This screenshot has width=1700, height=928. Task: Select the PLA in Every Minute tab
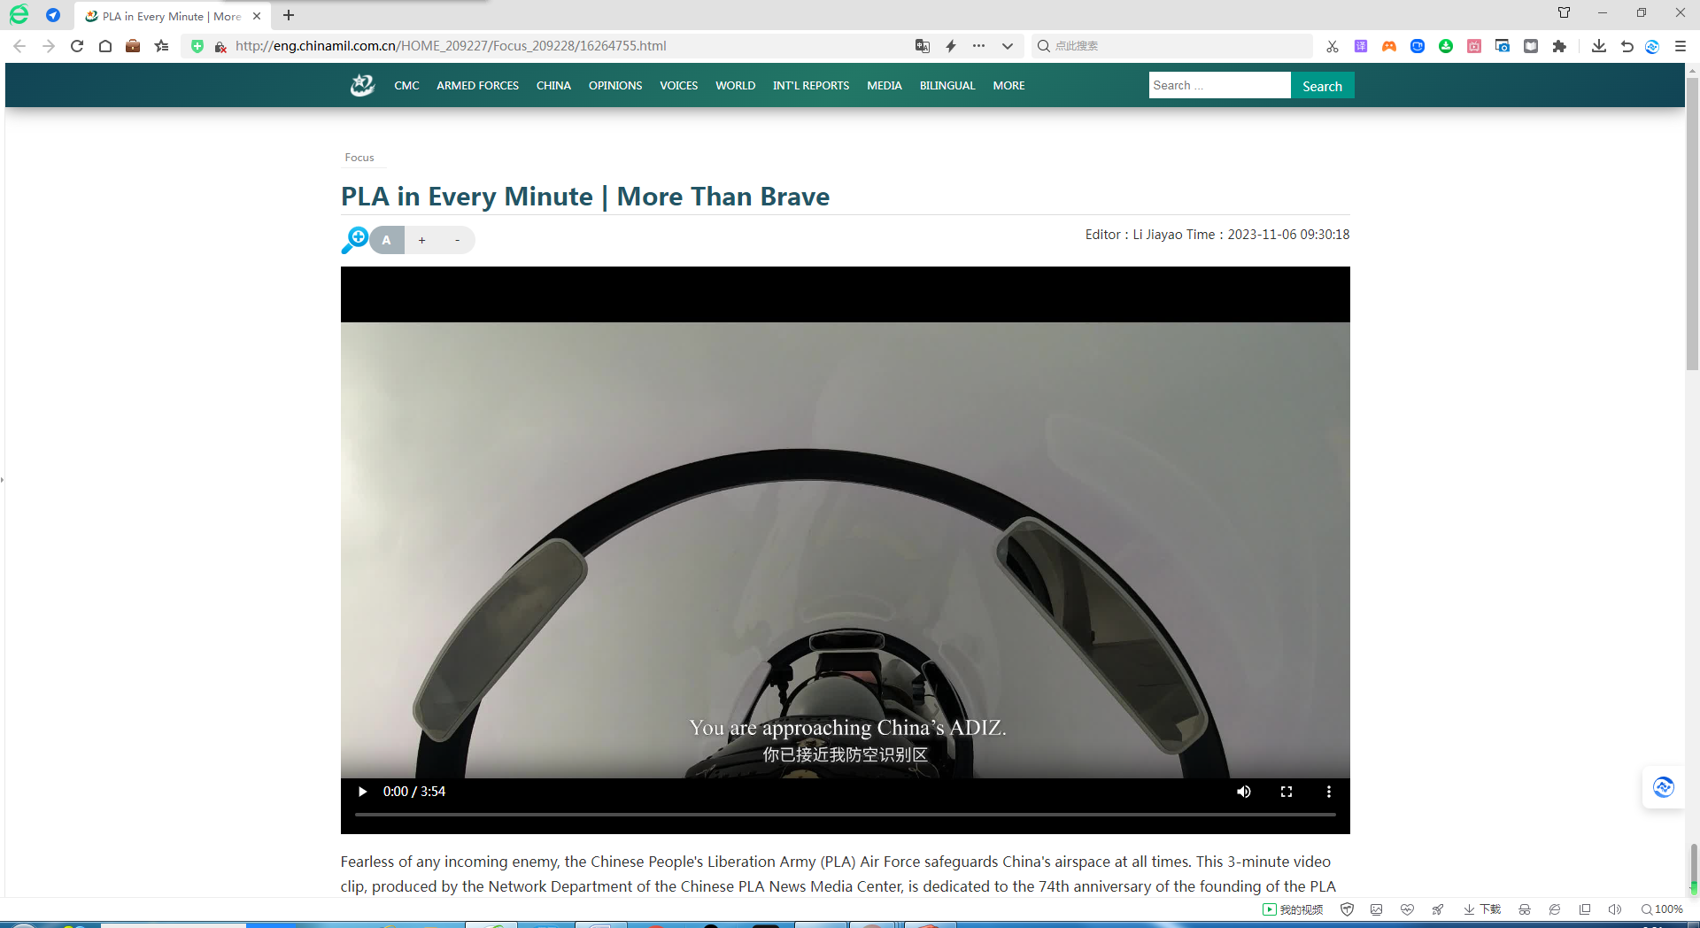pos(173,16)
